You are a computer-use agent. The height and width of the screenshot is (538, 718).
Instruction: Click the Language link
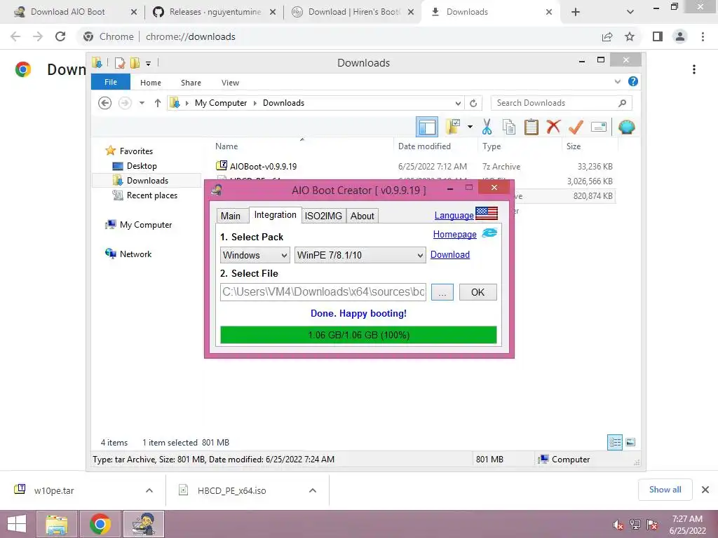click(454, 216)
